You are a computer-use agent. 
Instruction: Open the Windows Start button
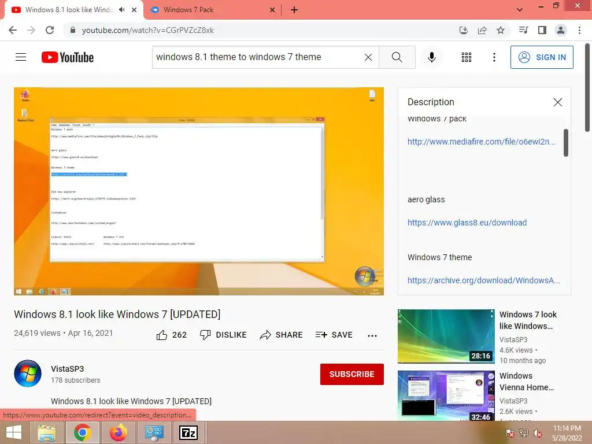[14, 432]
